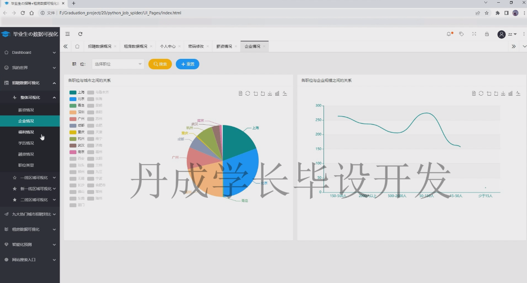Open the 租房数据概况 tab
The width and height of the screenshot is (527, 283).
pos(135,46)
